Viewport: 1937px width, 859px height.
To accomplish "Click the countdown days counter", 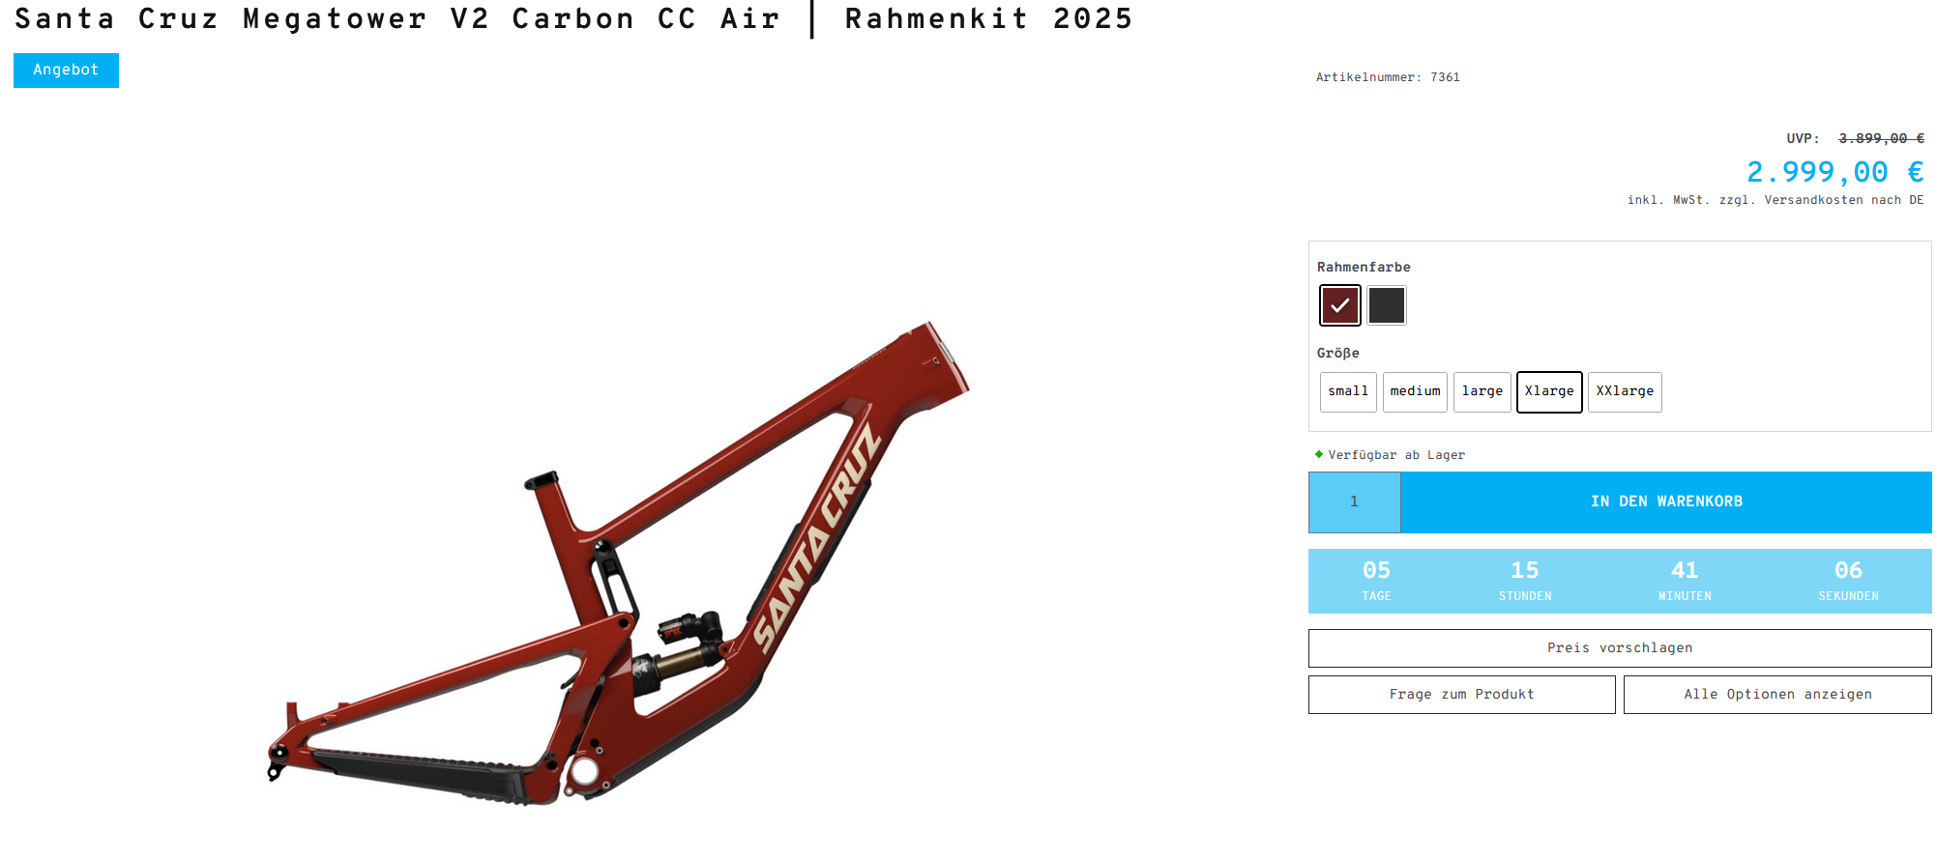I will point(1376,581).
